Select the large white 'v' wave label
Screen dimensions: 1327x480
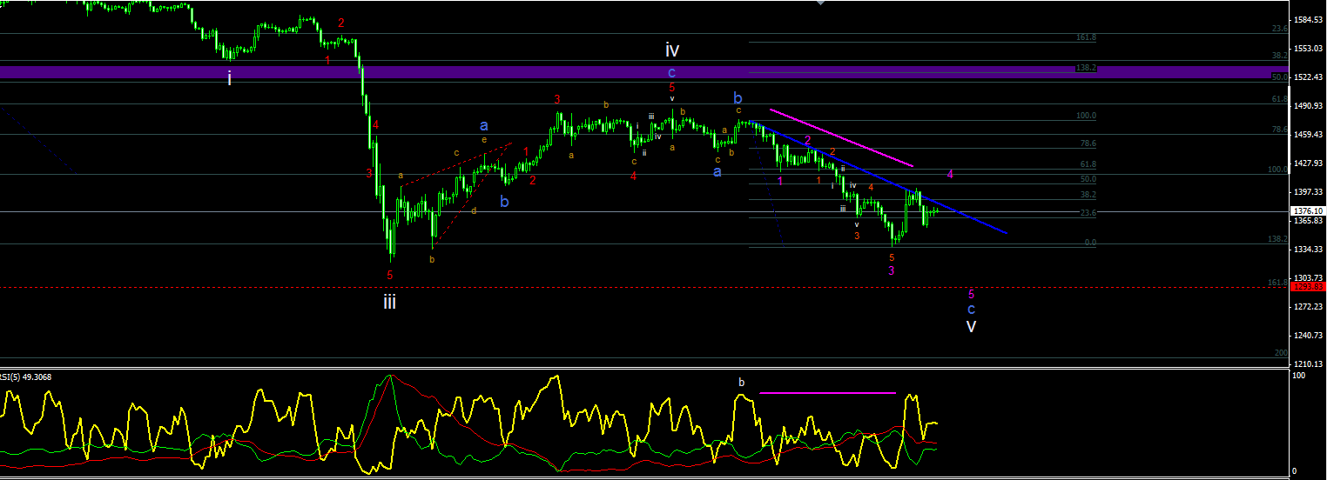(x=971, y=326)
